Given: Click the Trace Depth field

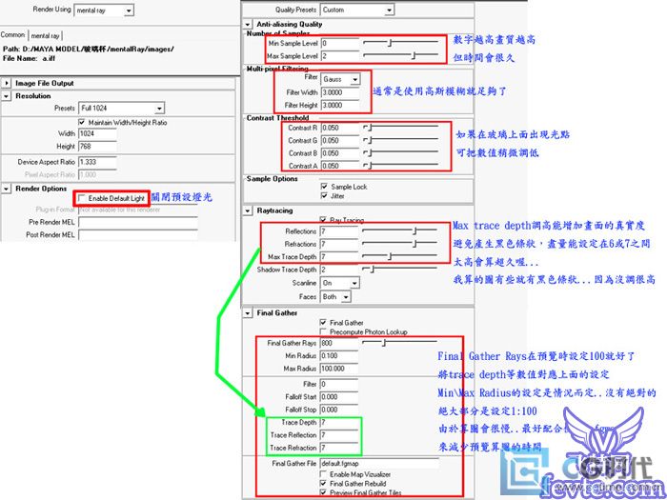Looking at the screenshot, I should click(x=339, y=423).
